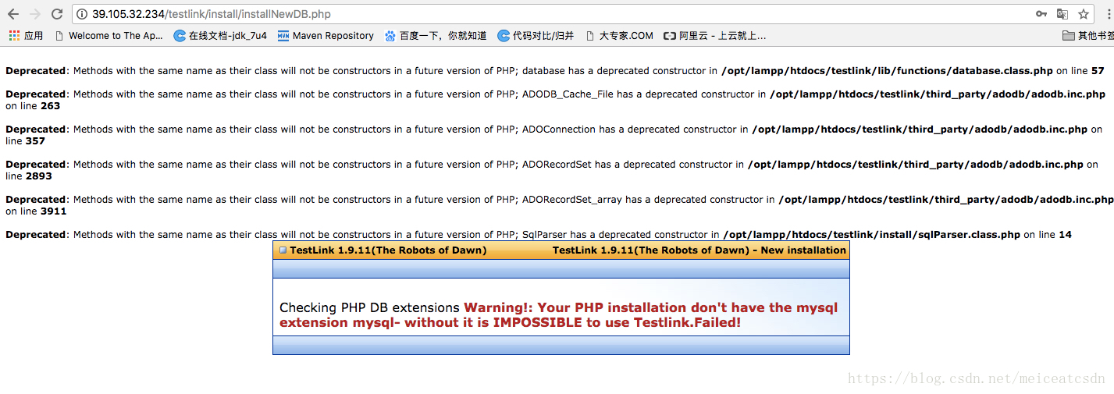Click the ADORecordSet_array deprecated message
Viewport: 1114px width, 394px height.
pyautogui.click(x=559, y=205)
